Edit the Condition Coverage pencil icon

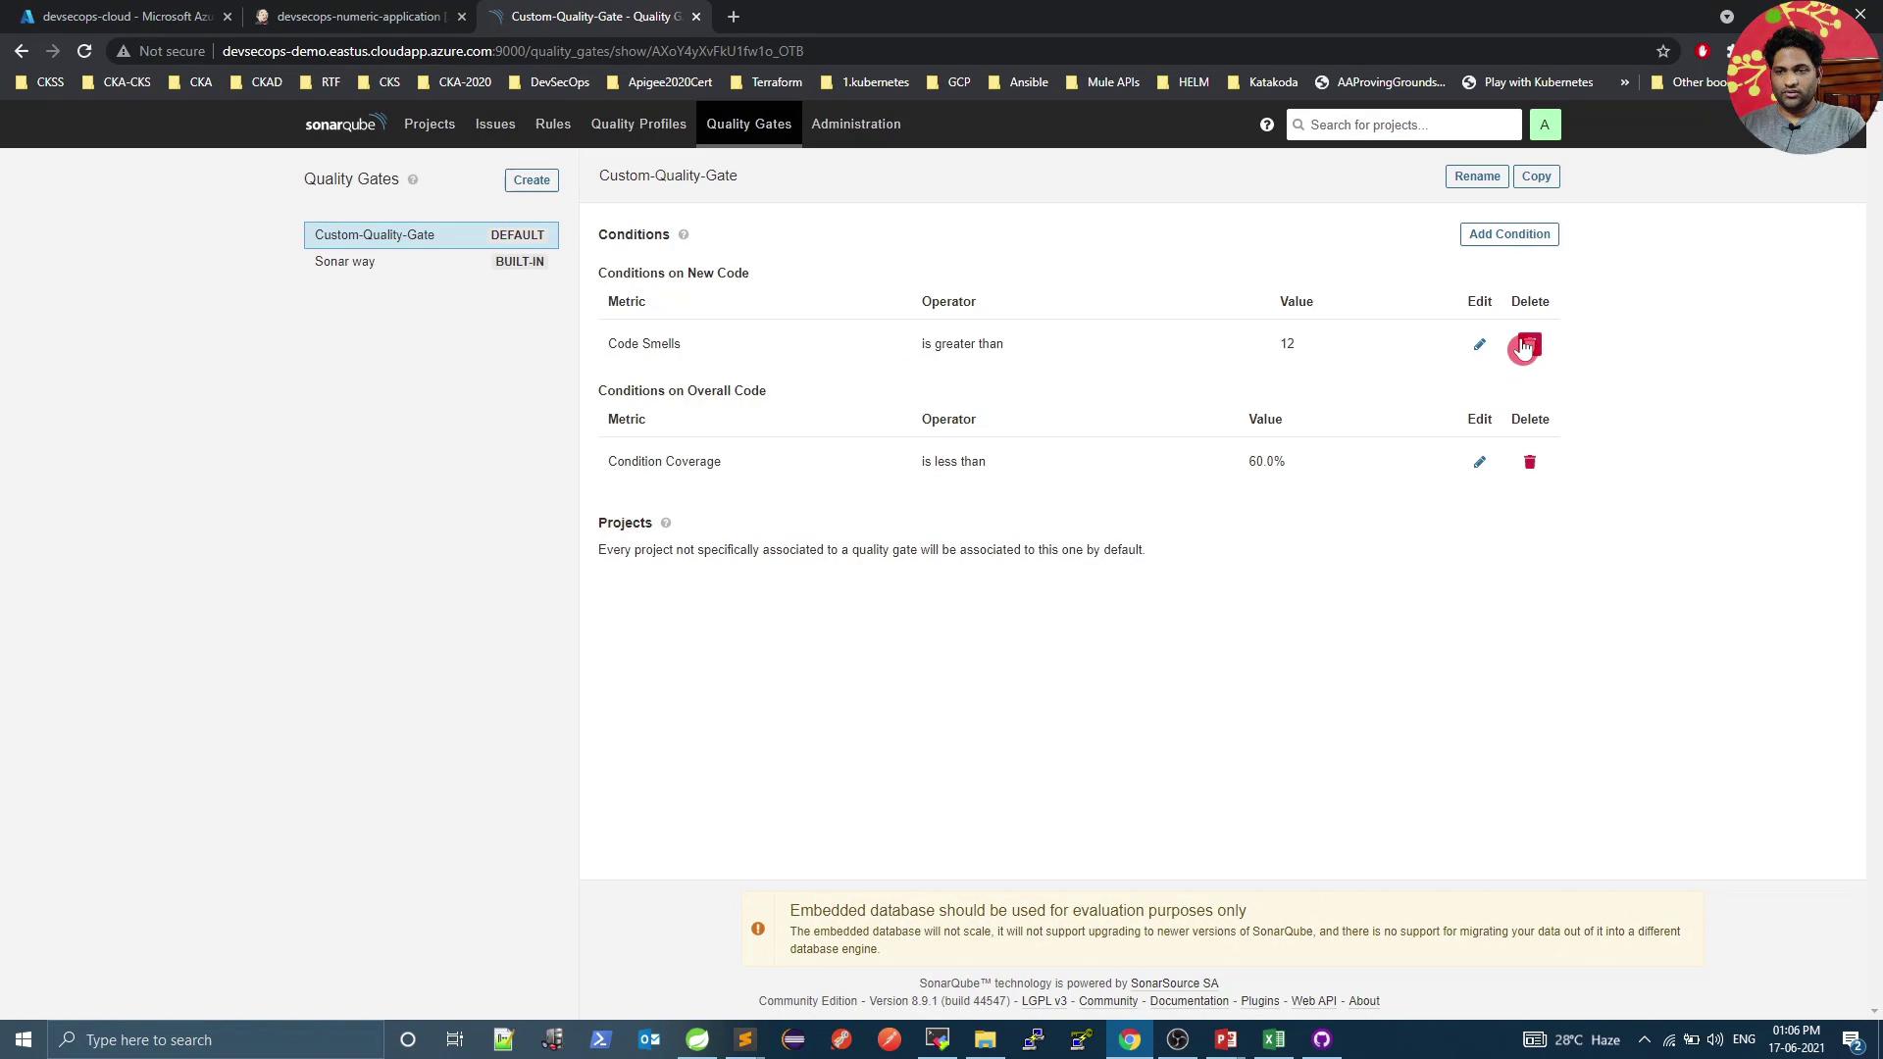(x=1479, y=462)
